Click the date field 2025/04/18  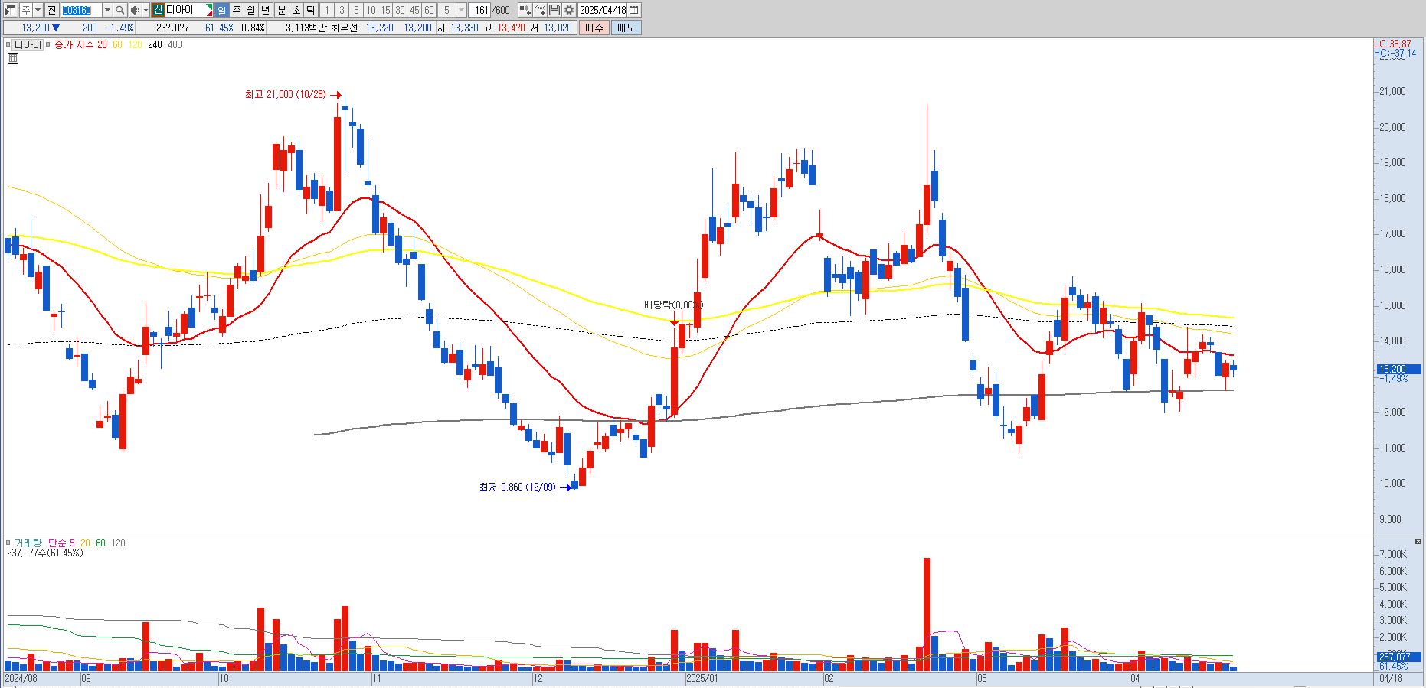click(603, 10)
